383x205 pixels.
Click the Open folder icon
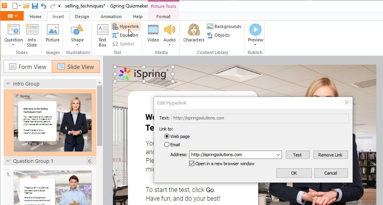pos(26,6)
